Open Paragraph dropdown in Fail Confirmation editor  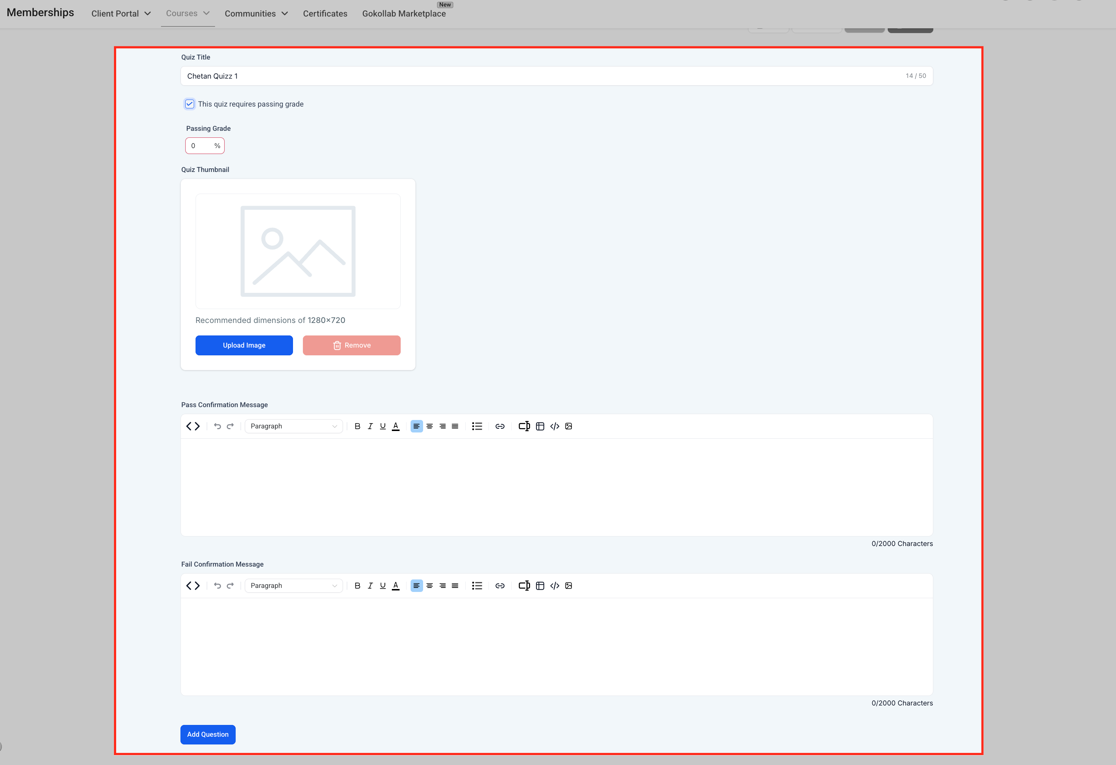pyautogui.click(x=293, y=586)
